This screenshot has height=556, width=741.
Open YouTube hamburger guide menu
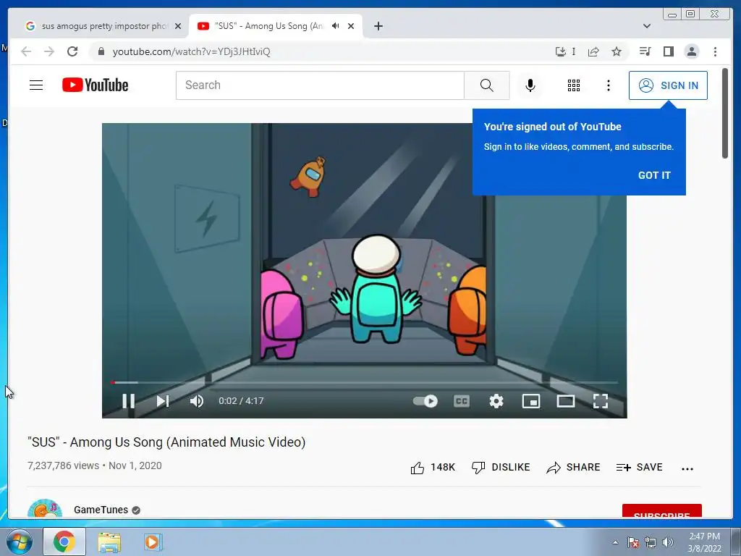coord(36,85)
